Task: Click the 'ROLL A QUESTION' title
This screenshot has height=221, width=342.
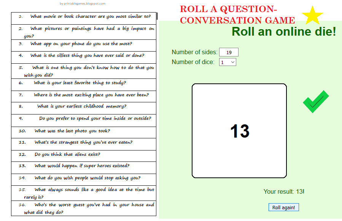Action: 229,8
